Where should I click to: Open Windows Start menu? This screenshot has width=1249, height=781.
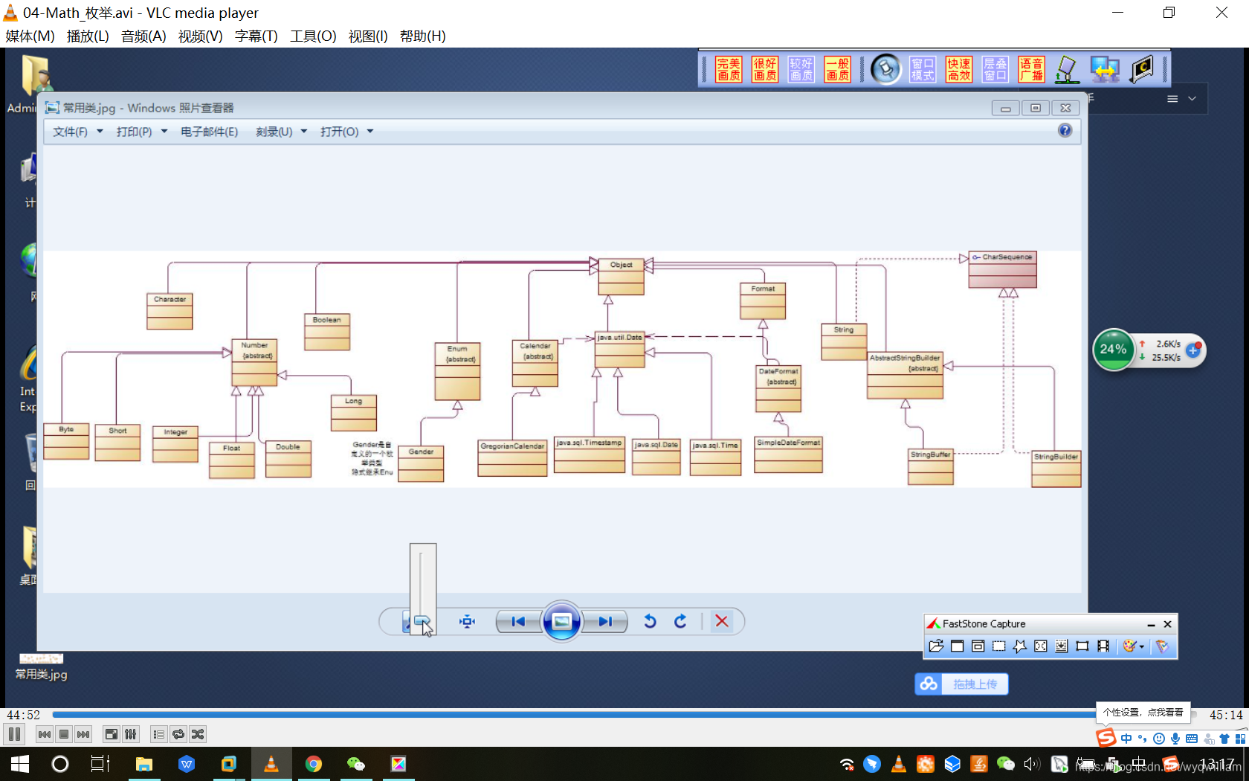(20, 764)
